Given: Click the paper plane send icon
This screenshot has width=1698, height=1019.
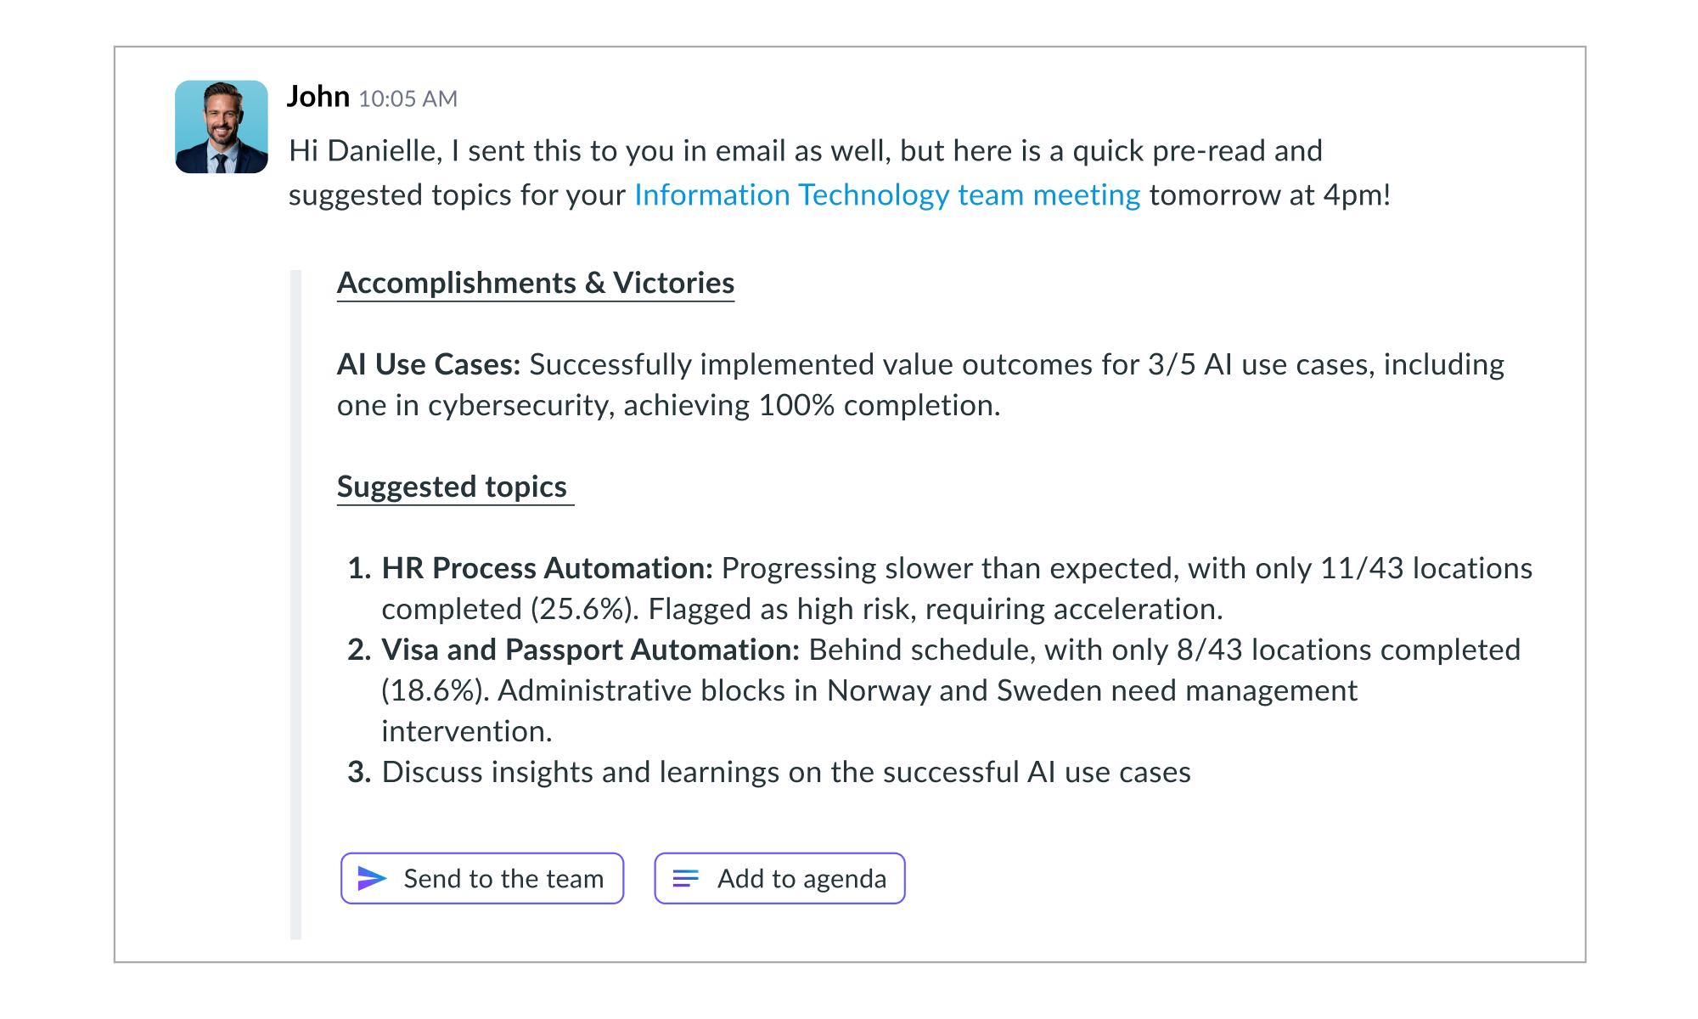Looking at the screenshot, I should coord(372,878).
